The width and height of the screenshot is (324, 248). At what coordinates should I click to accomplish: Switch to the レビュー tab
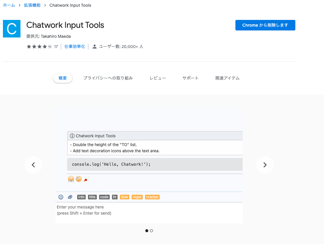[157, 78]
